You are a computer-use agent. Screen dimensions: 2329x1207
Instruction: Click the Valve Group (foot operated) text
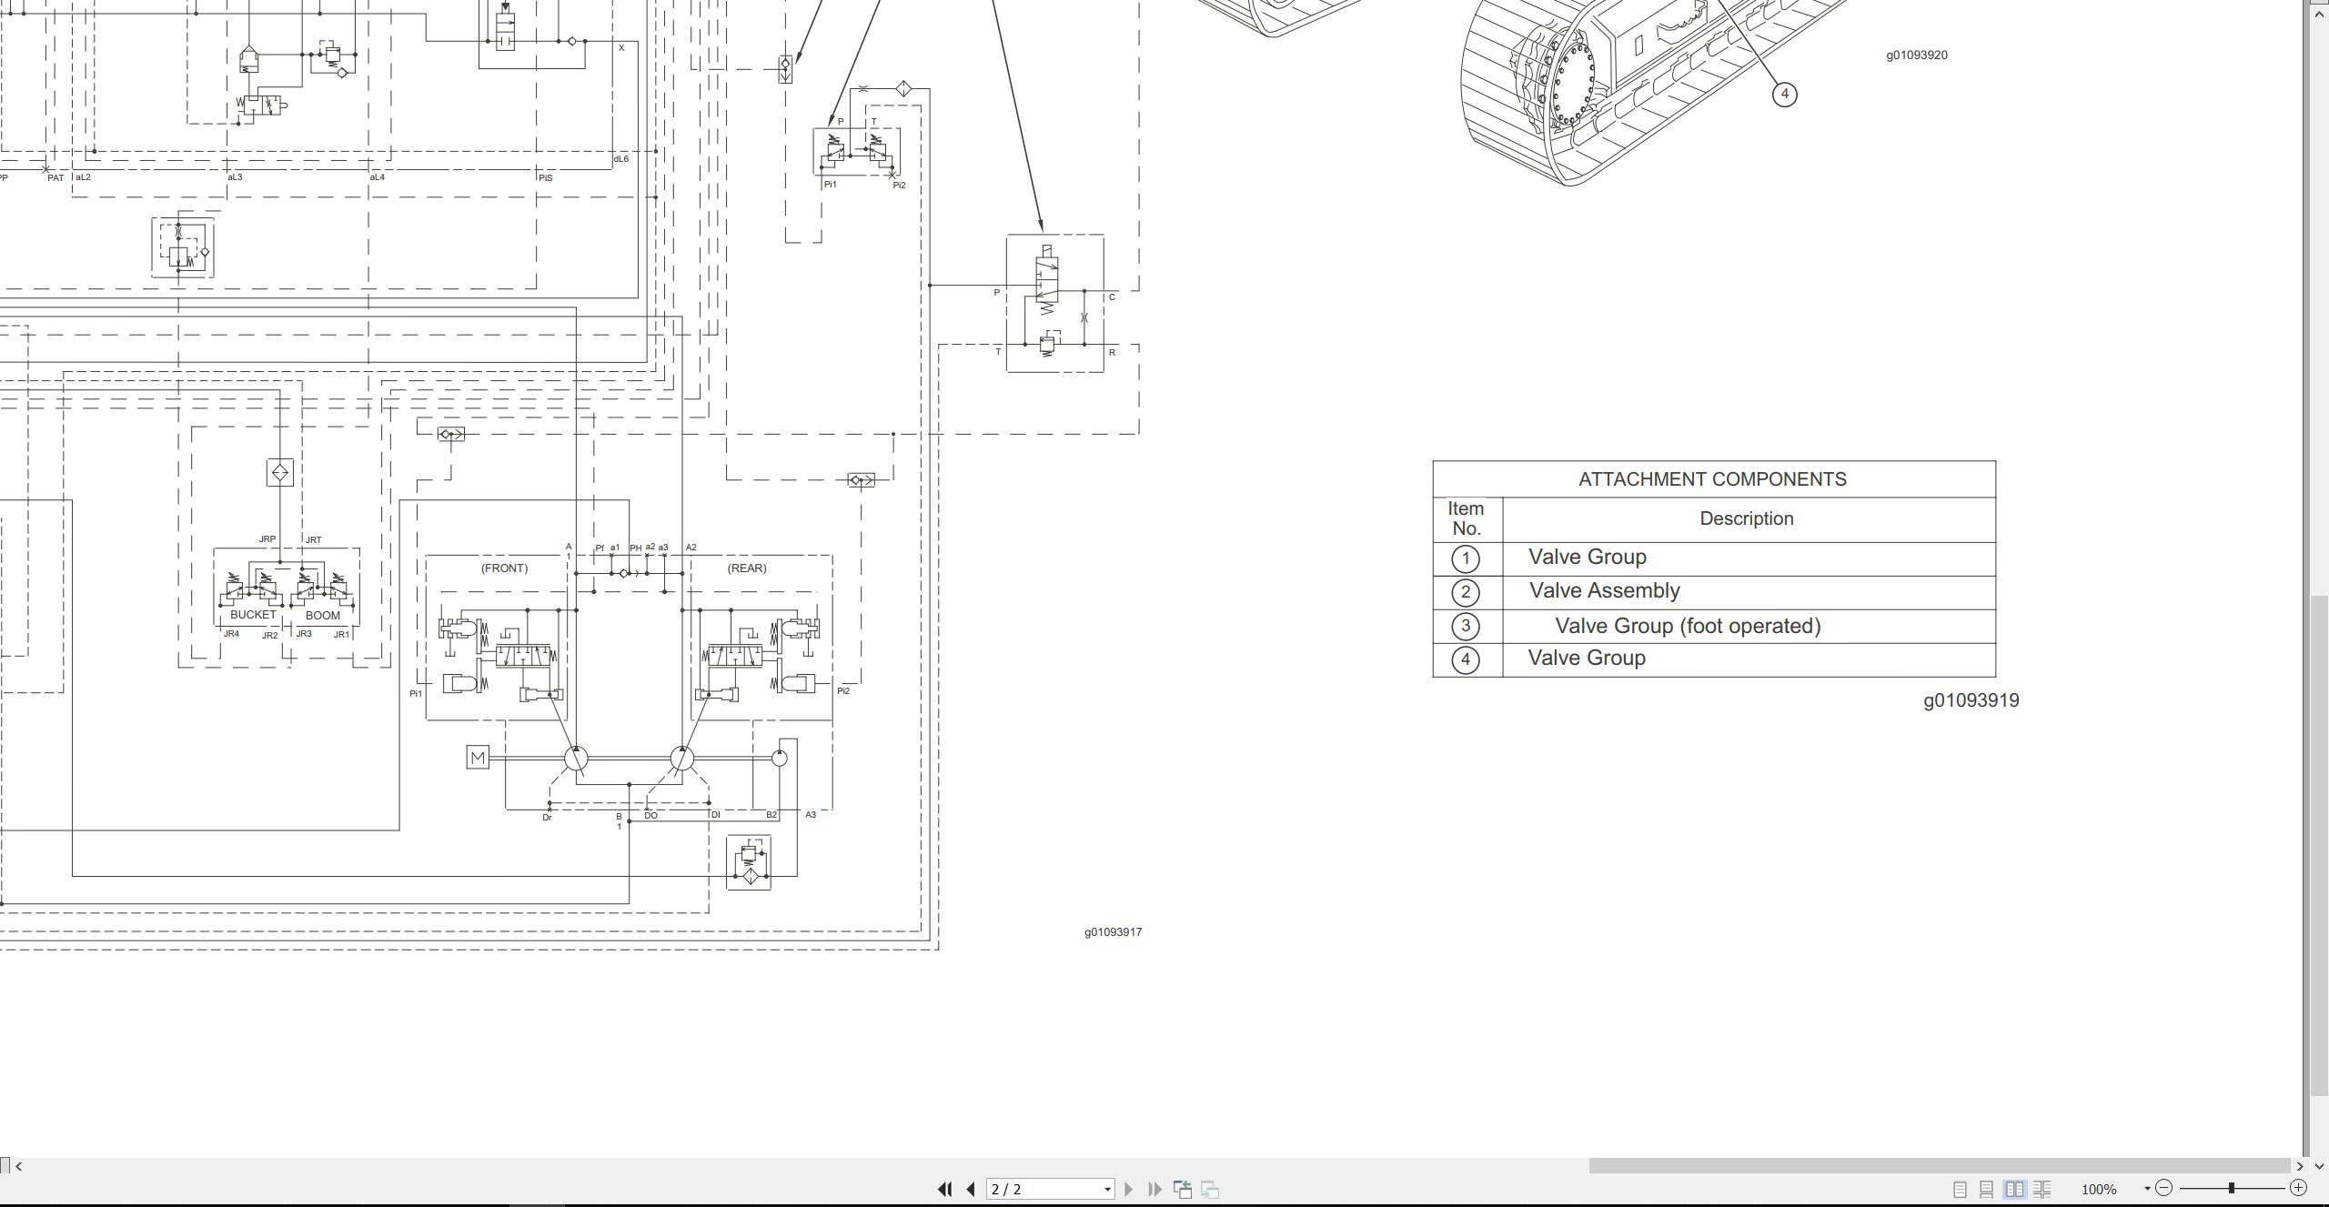pos(1688,626)
